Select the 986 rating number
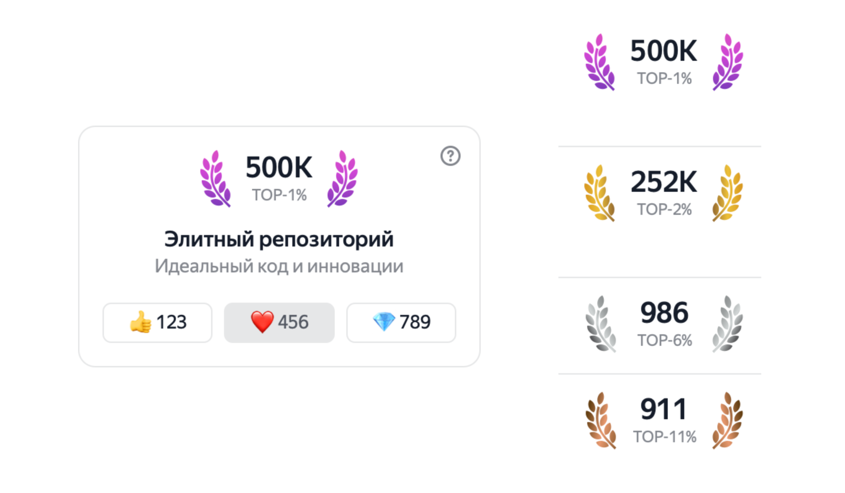 pos(664,313)
